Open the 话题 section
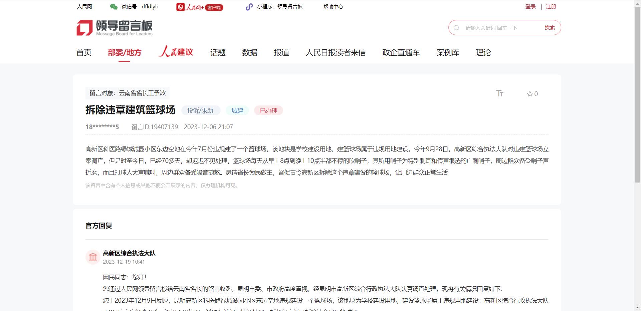Viewport: 641px width, 311px height. 218,52
